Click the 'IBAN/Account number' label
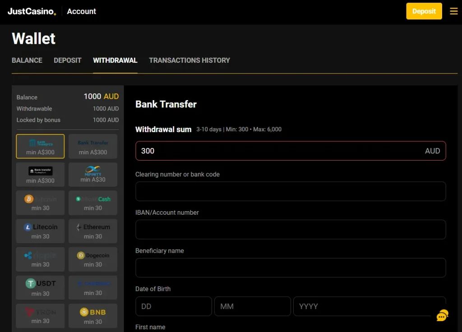Screen dimensions: 462x332 (167, 213)
